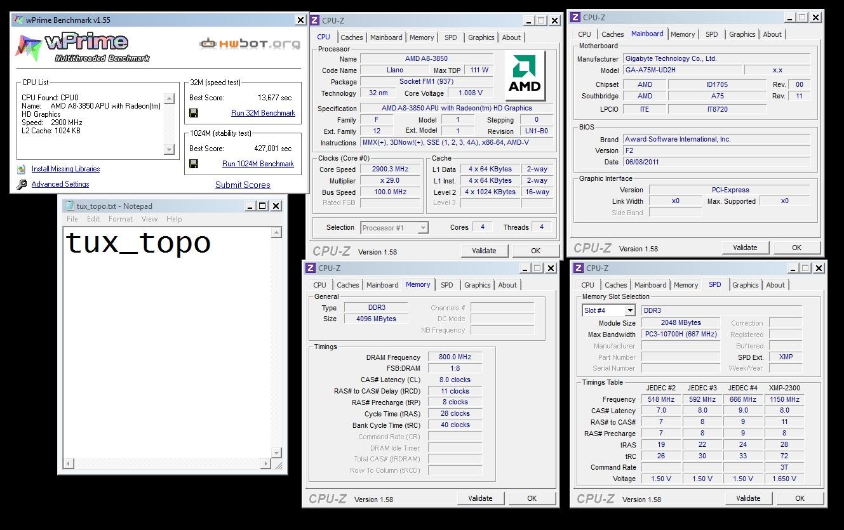Image resolution: width=844 pixels, height=530 pixels.
Task: Click the 32M Best Score 13,677 sec value
Action: [x=274, y=98]
